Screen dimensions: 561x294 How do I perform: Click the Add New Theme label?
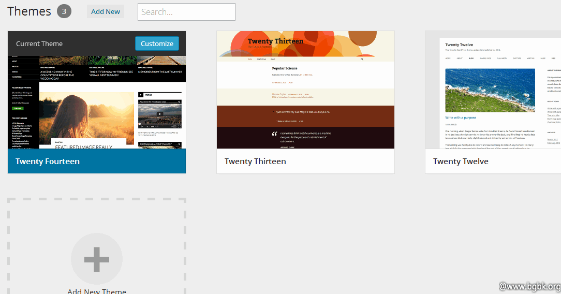pyautogui.click(x=97, y=291)
